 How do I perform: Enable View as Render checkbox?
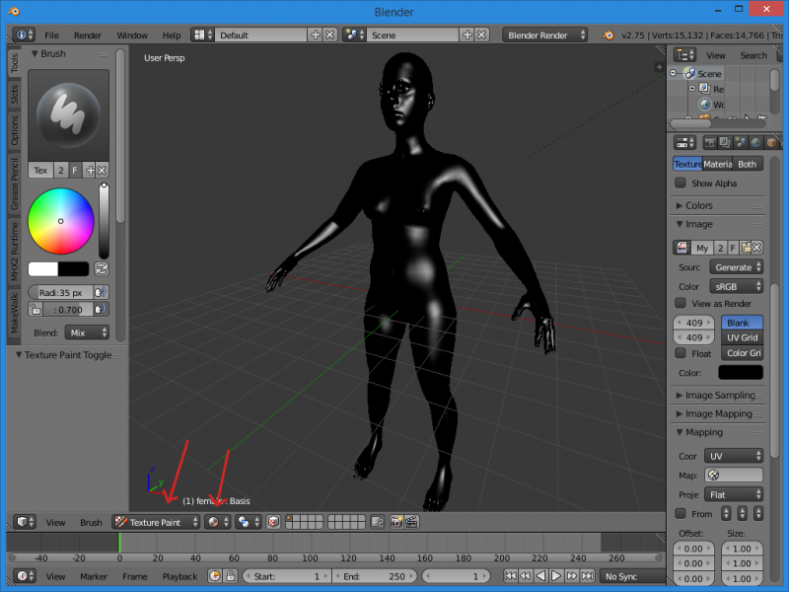[681, 303]
